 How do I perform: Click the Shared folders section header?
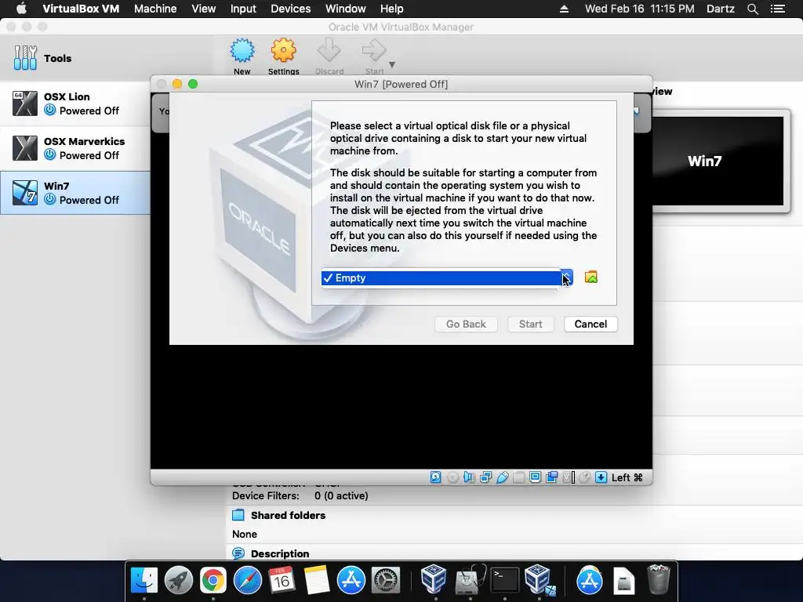(x=288, y=516)
